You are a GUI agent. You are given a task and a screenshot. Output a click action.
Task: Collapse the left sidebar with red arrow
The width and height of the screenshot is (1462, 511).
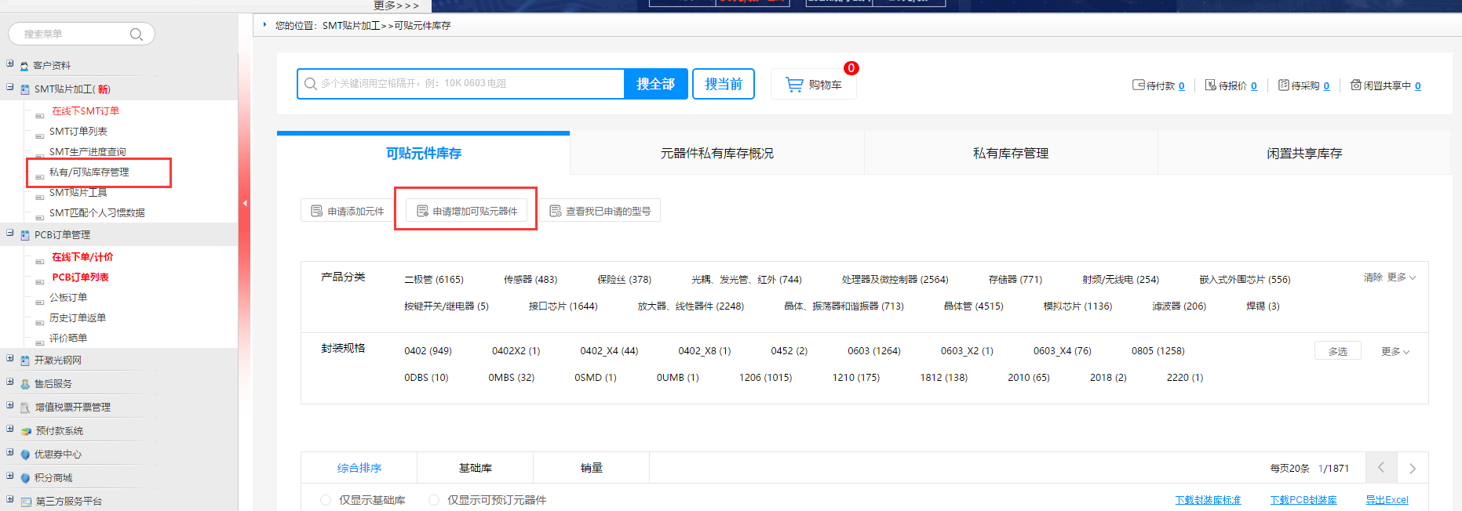pos(245,204)
